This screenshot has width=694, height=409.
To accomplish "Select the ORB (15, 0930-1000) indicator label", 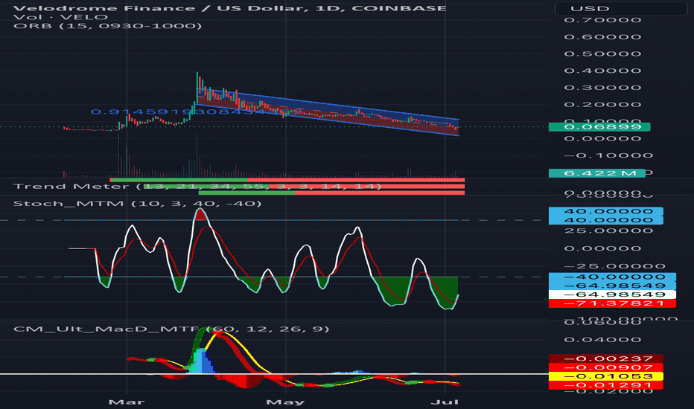I will click(x=107, y=25).
